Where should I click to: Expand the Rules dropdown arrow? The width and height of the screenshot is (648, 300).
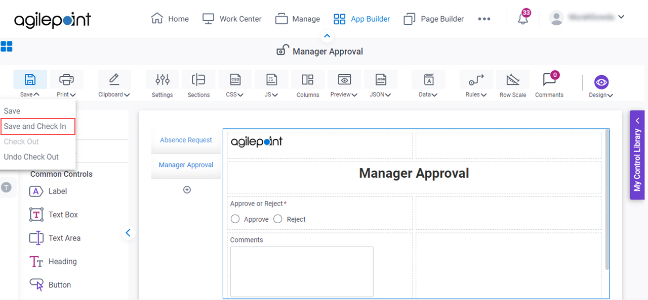483,94
